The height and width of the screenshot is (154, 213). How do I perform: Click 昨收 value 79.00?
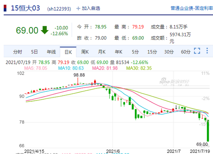[x=101, y=38]
